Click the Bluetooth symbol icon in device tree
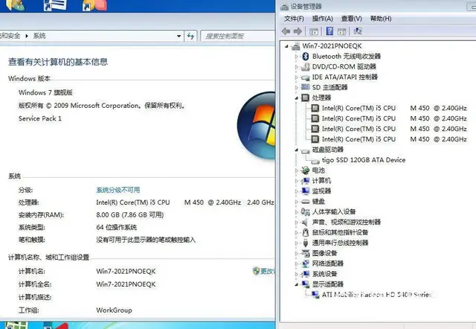This screenshot has width=476, height=329. click(x=306, y=57)
